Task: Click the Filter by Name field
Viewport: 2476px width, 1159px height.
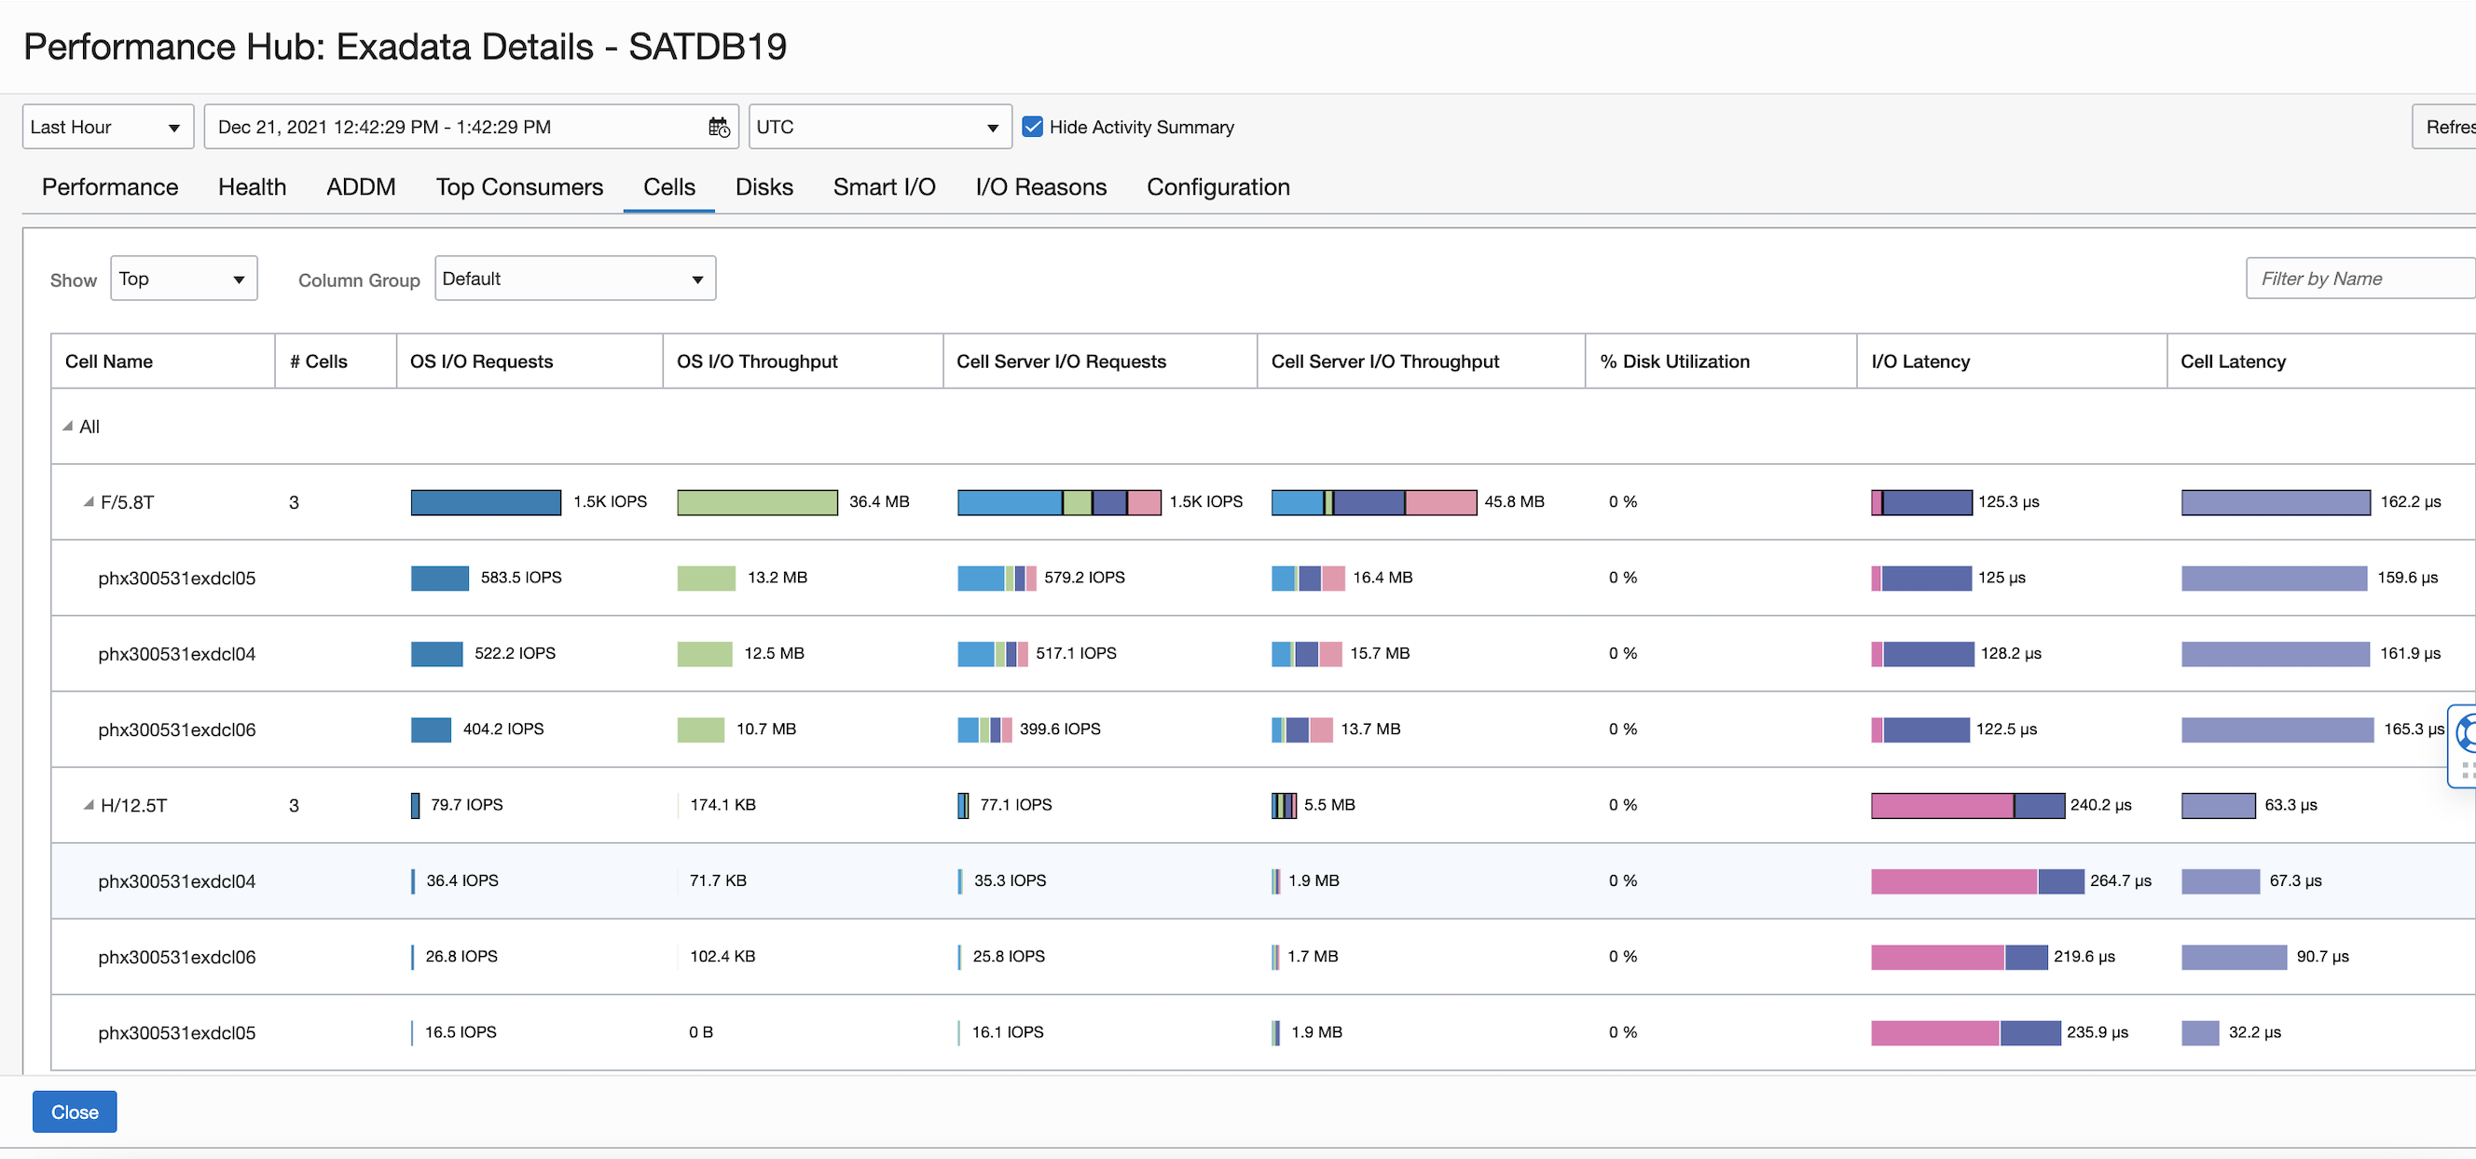Action: coord(2355,279)
